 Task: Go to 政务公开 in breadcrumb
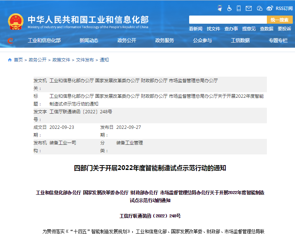pyautogui.click(x=37, y=60)
